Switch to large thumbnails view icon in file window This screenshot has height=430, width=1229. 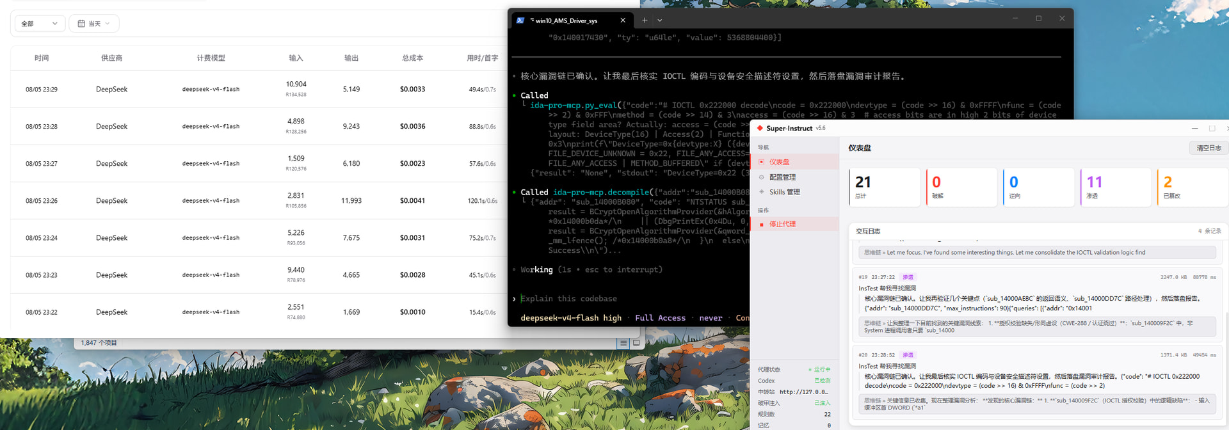(x=636, y=344)
